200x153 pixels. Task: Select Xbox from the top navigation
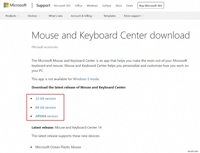tap(118, 5)
